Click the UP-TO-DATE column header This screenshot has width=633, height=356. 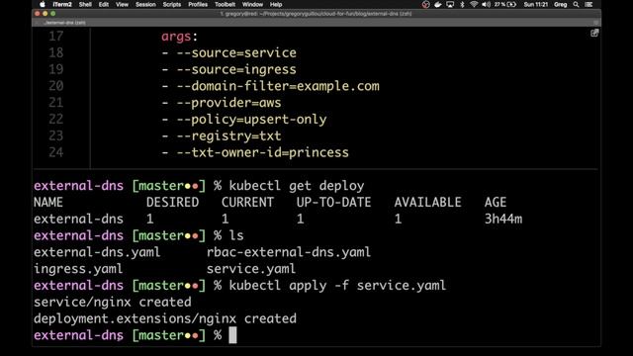tap(333, 202)
